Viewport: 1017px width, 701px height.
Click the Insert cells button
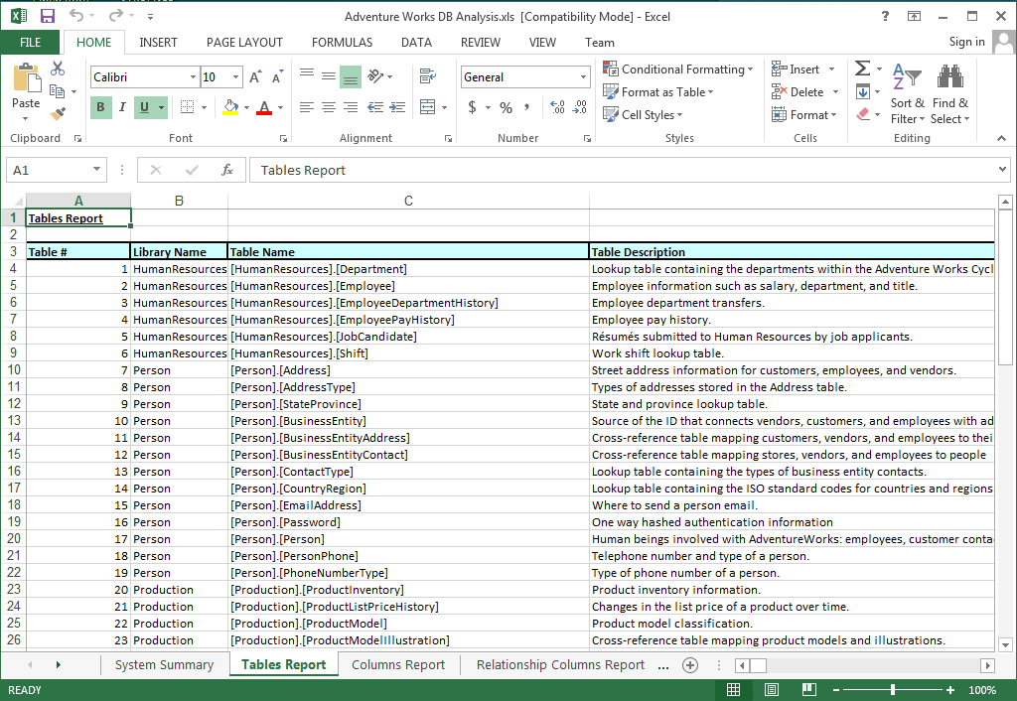[x=796, y=69]
